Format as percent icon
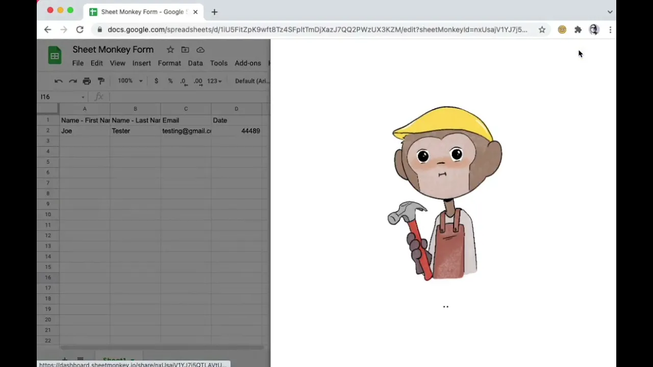653x367 pixels. coord(170,81)
